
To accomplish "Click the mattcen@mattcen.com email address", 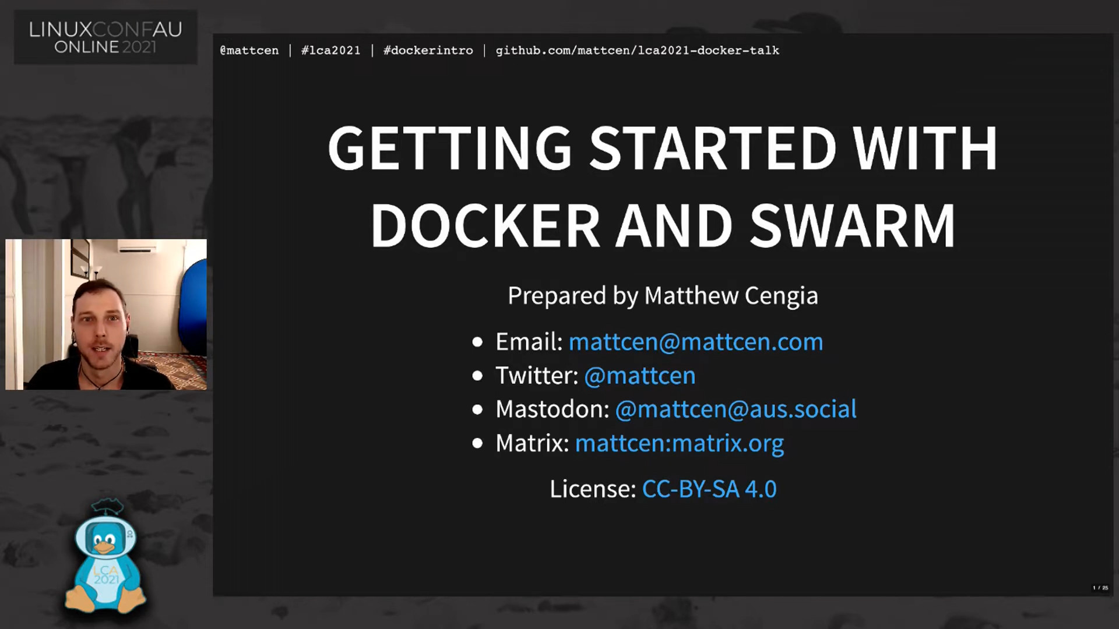I will pyautogui.click(x=696, y=342).
